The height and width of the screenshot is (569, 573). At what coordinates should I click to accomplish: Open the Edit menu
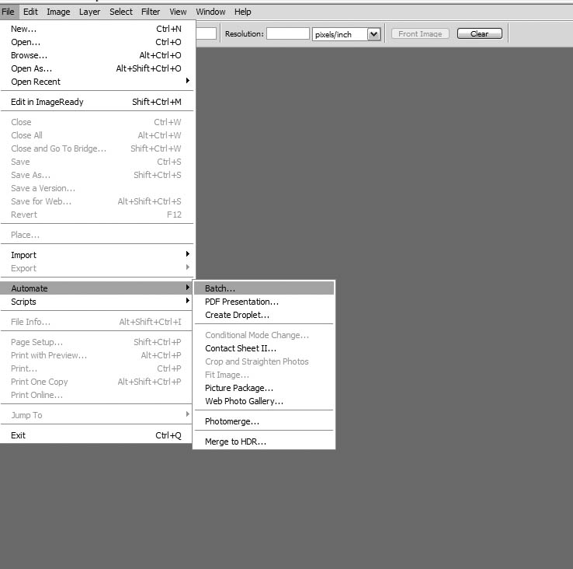click(x=30, y=12)
